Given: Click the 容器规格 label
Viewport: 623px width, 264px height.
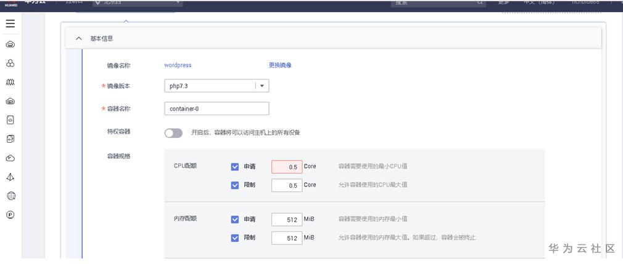Looking at the screenshot, I should 118,156.
